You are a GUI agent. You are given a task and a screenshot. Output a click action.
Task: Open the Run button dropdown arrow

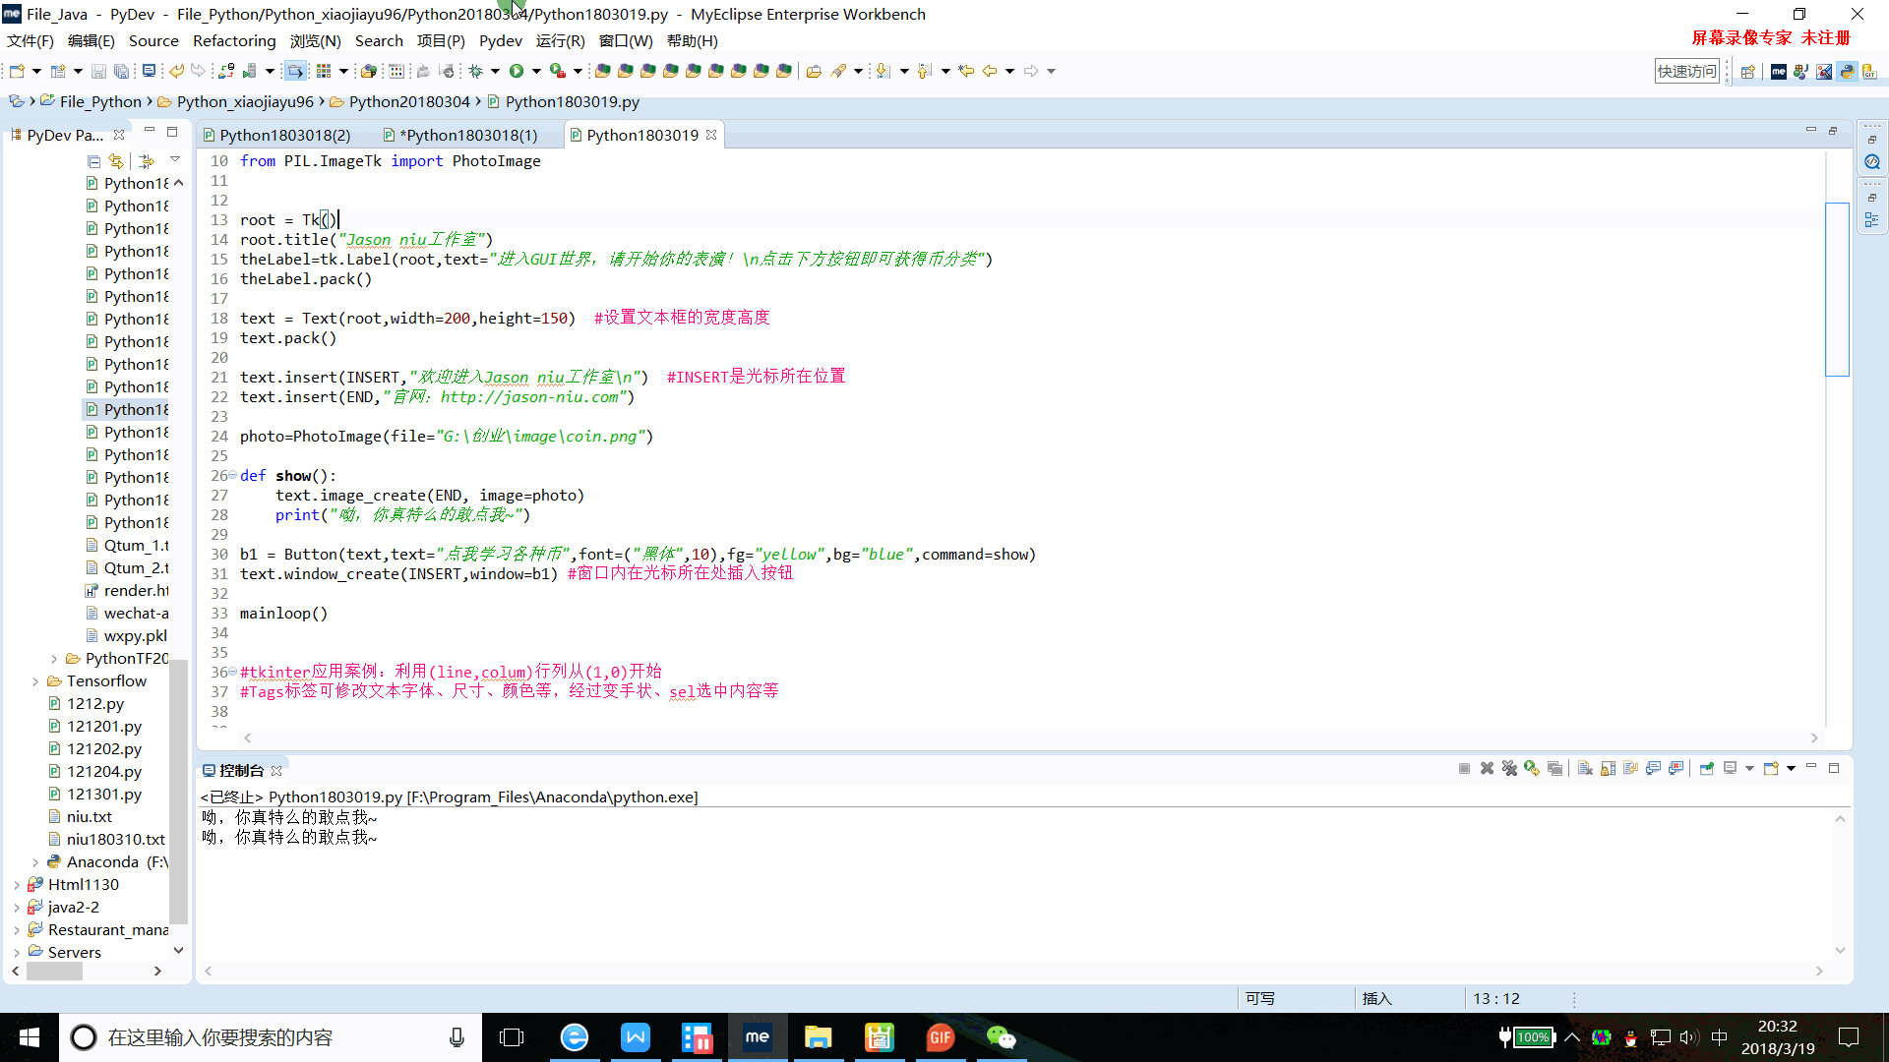[536, 71]
